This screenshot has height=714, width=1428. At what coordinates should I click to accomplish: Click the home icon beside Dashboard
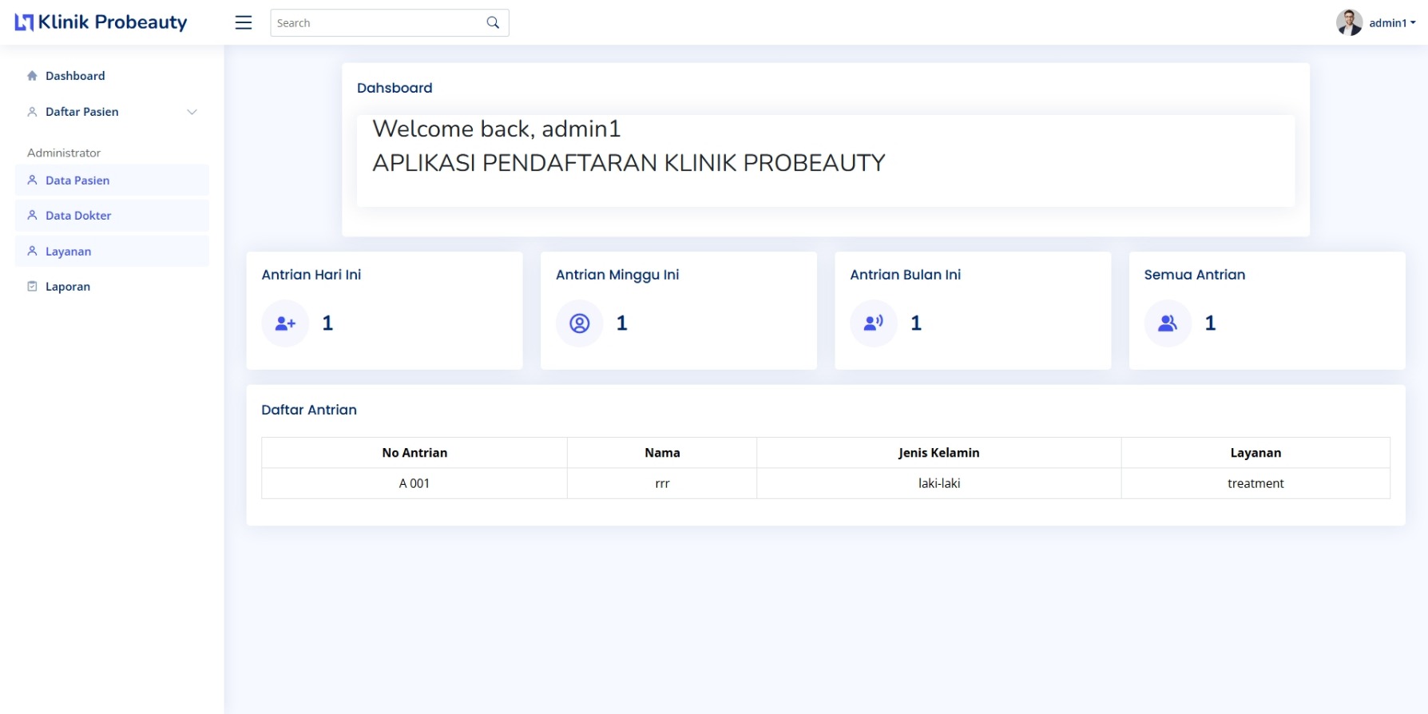click(32, 76)
